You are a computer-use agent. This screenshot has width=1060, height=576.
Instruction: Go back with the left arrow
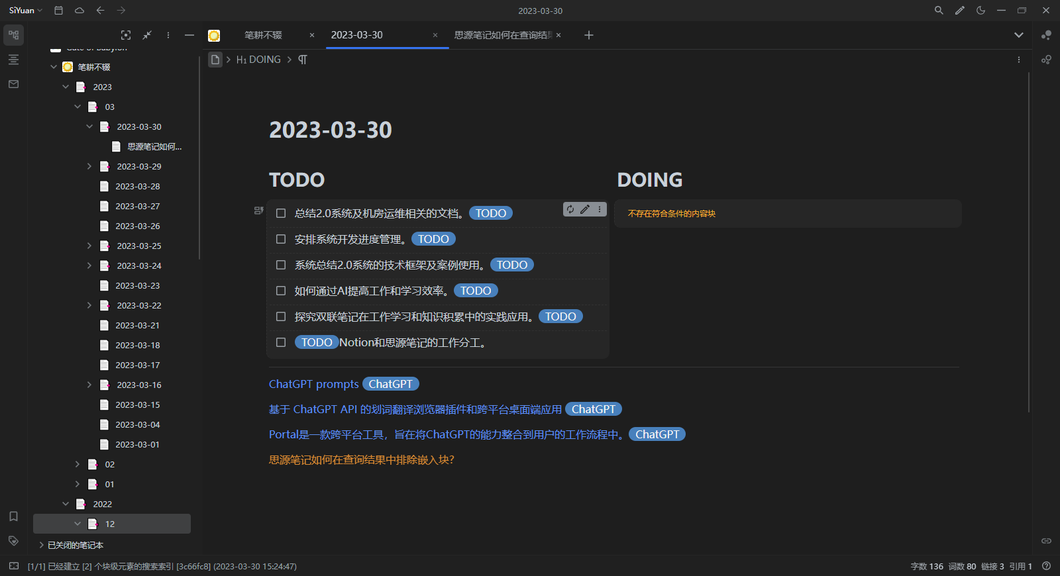coord(100,11)
